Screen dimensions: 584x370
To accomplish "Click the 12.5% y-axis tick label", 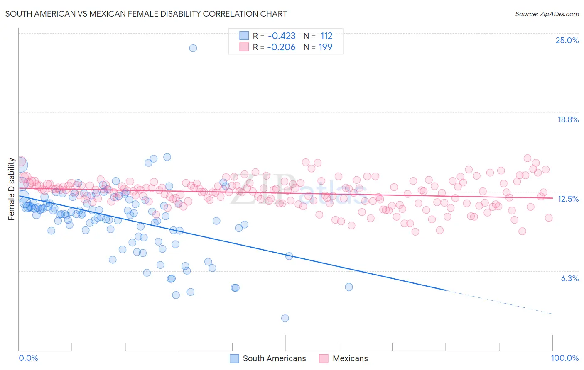I will coord(568,199).
